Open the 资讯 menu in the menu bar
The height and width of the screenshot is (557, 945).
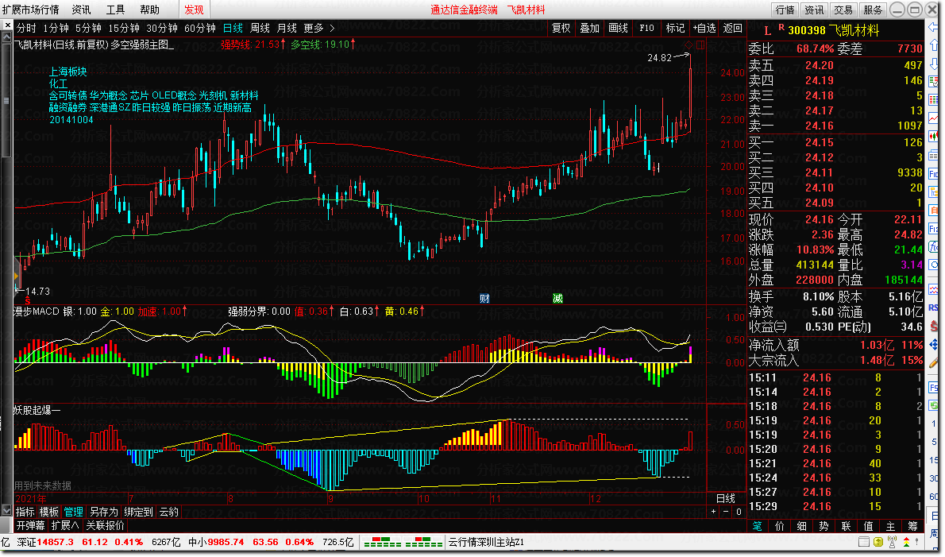click(81, 10)
